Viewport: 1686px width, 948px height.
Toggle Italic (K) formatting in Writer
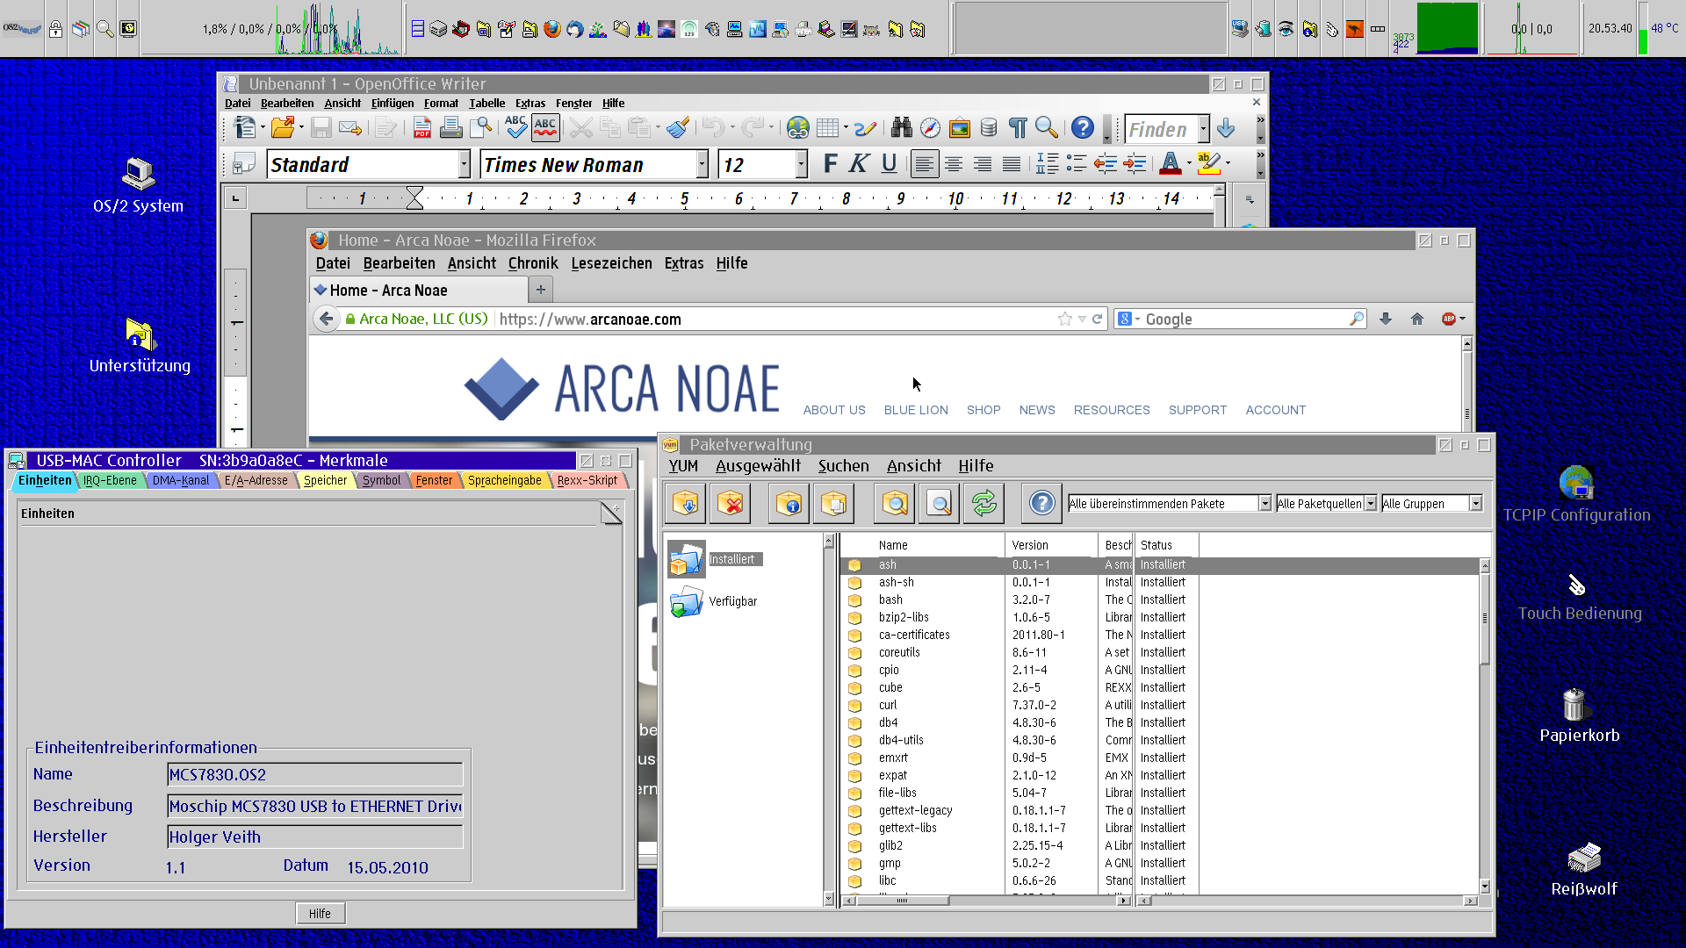pyautogui.click(x=860, y=164)
